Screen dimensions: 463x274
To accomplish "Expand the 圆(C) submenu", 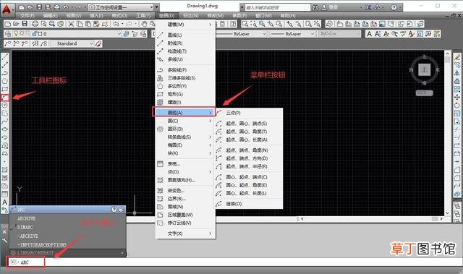I will (185, 121).
